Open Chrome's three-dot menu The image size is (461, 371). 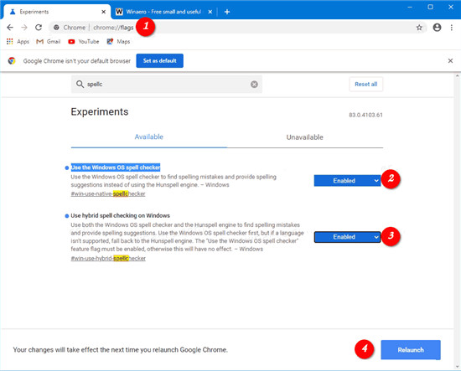(x=451, y=28)
